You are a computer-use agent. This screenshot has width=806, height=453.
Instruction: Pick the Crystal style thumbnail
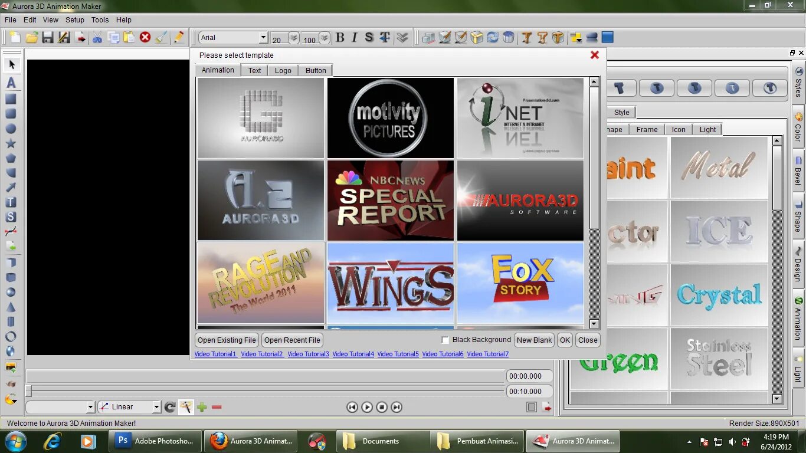pyautogui.click(x=719, y=295)
